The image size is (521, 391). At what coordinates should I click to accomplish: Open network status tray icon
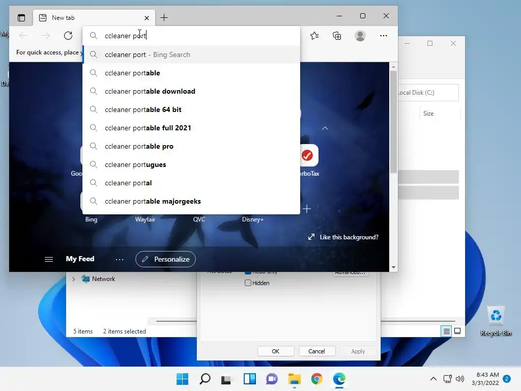(x=448, y=379)
